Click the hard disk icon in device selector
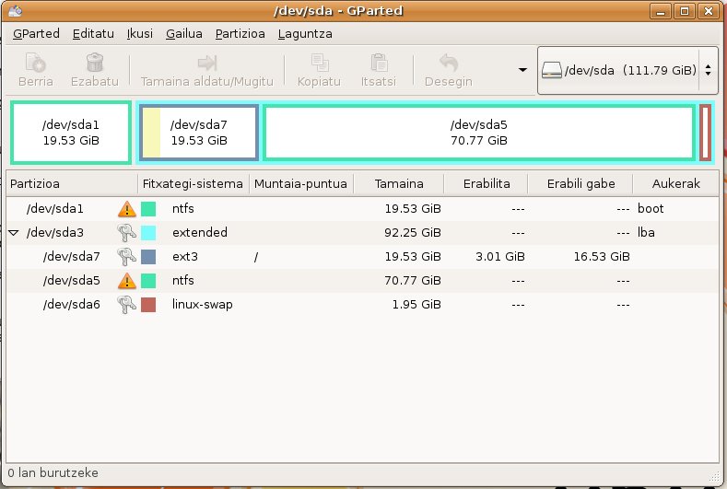Screen dimensions: 727x489 coord(552,71)
